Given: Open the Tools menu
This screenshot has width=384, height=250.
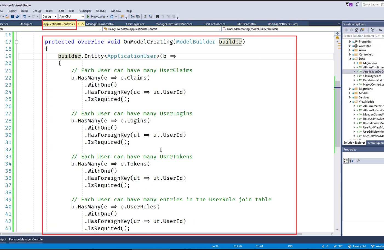Looking at the screenshot, I should coord(61,11).
